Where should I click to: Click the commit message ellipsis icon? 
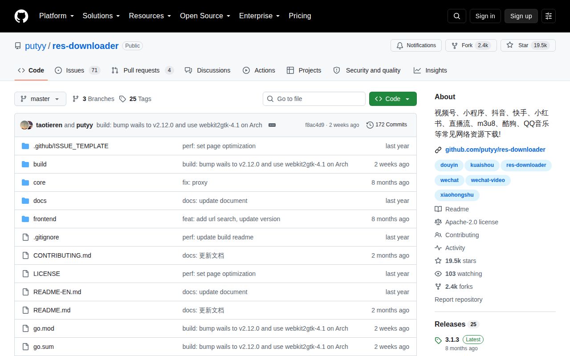click(x=272, y=125)
